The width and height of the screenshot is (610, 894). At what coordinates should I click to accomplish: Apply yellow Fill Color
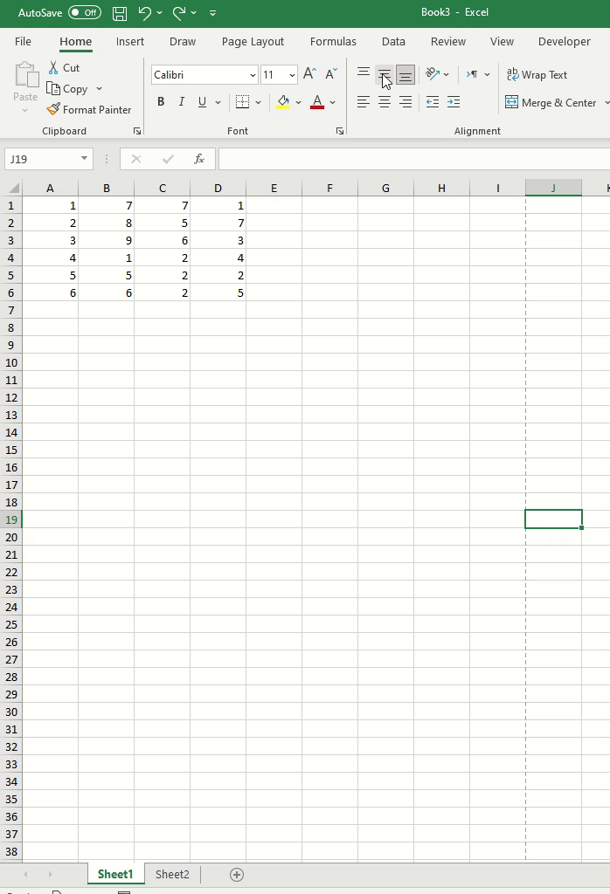pyautogui.click(x=283, y=102)
